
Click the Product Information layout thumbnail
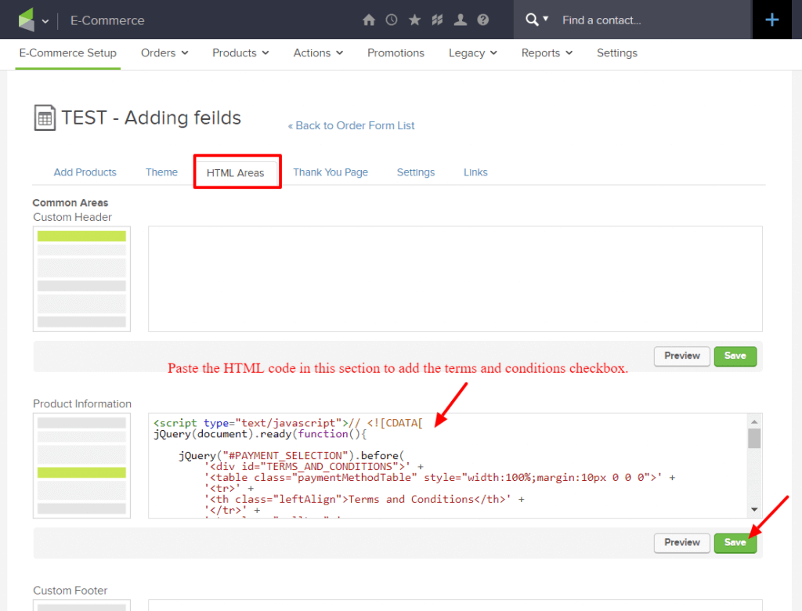click(x=81, y=465)
